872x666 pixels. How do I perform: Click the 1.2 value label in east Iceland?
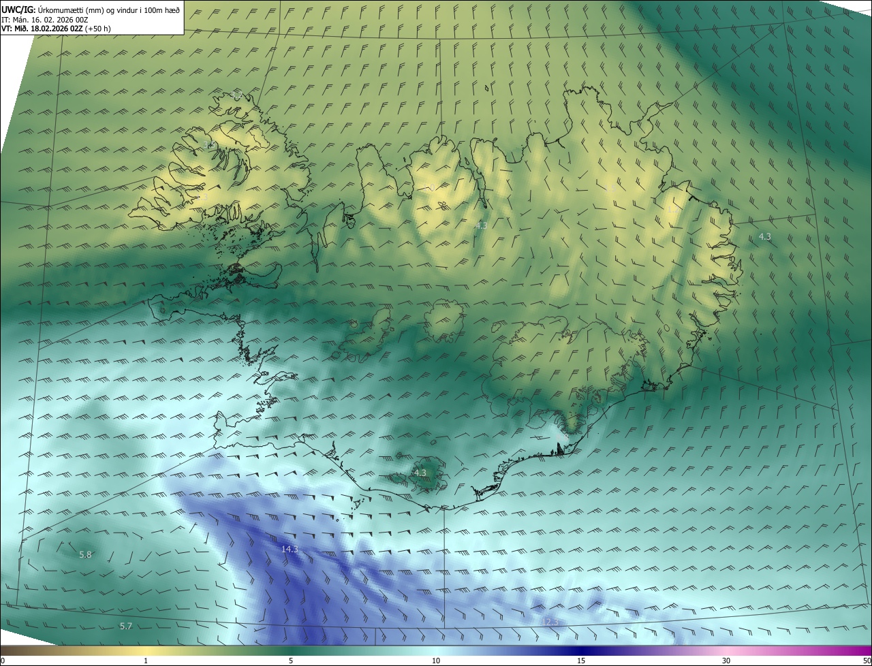672,209
